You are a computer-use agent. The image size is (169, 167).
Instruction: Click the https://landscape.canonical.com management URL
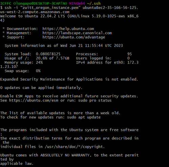click(77, 33)
